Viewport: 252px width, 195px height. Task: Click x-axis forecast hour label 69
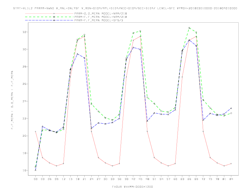[196, 179]
